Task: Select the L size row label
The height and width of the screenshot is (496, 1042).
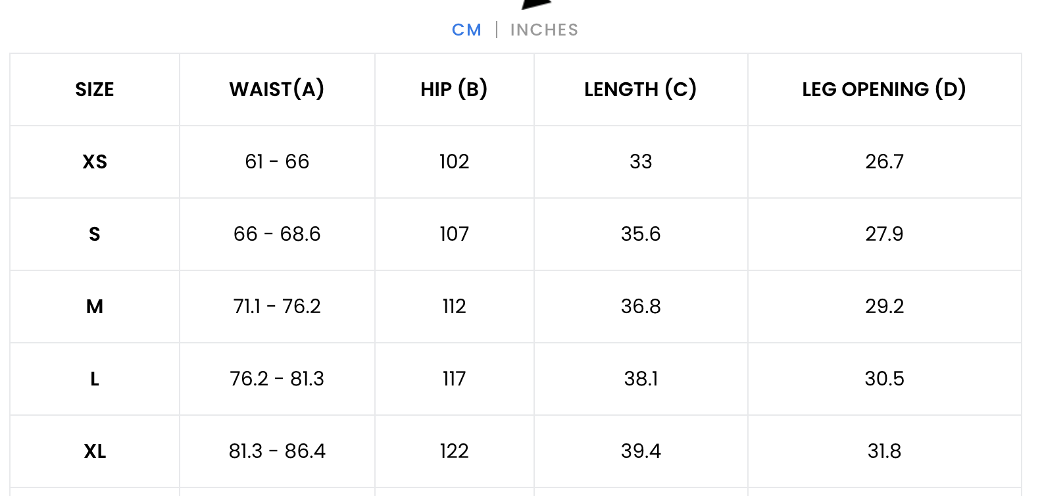Action: 95,379
